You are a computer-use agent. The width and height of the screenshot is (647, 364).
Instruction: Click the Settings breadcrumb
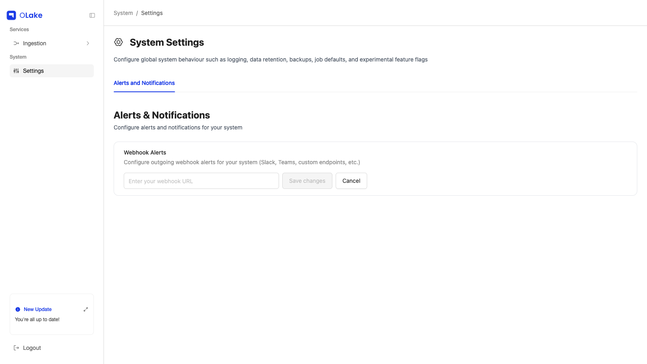152,13
